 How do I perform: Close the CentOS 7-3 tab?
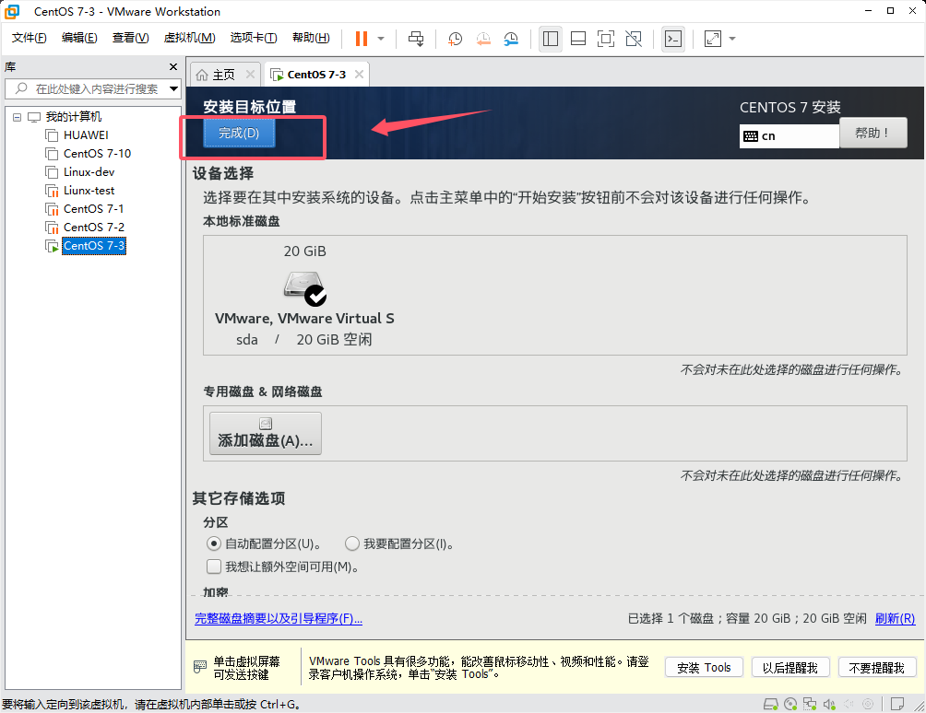click(359, 75)
